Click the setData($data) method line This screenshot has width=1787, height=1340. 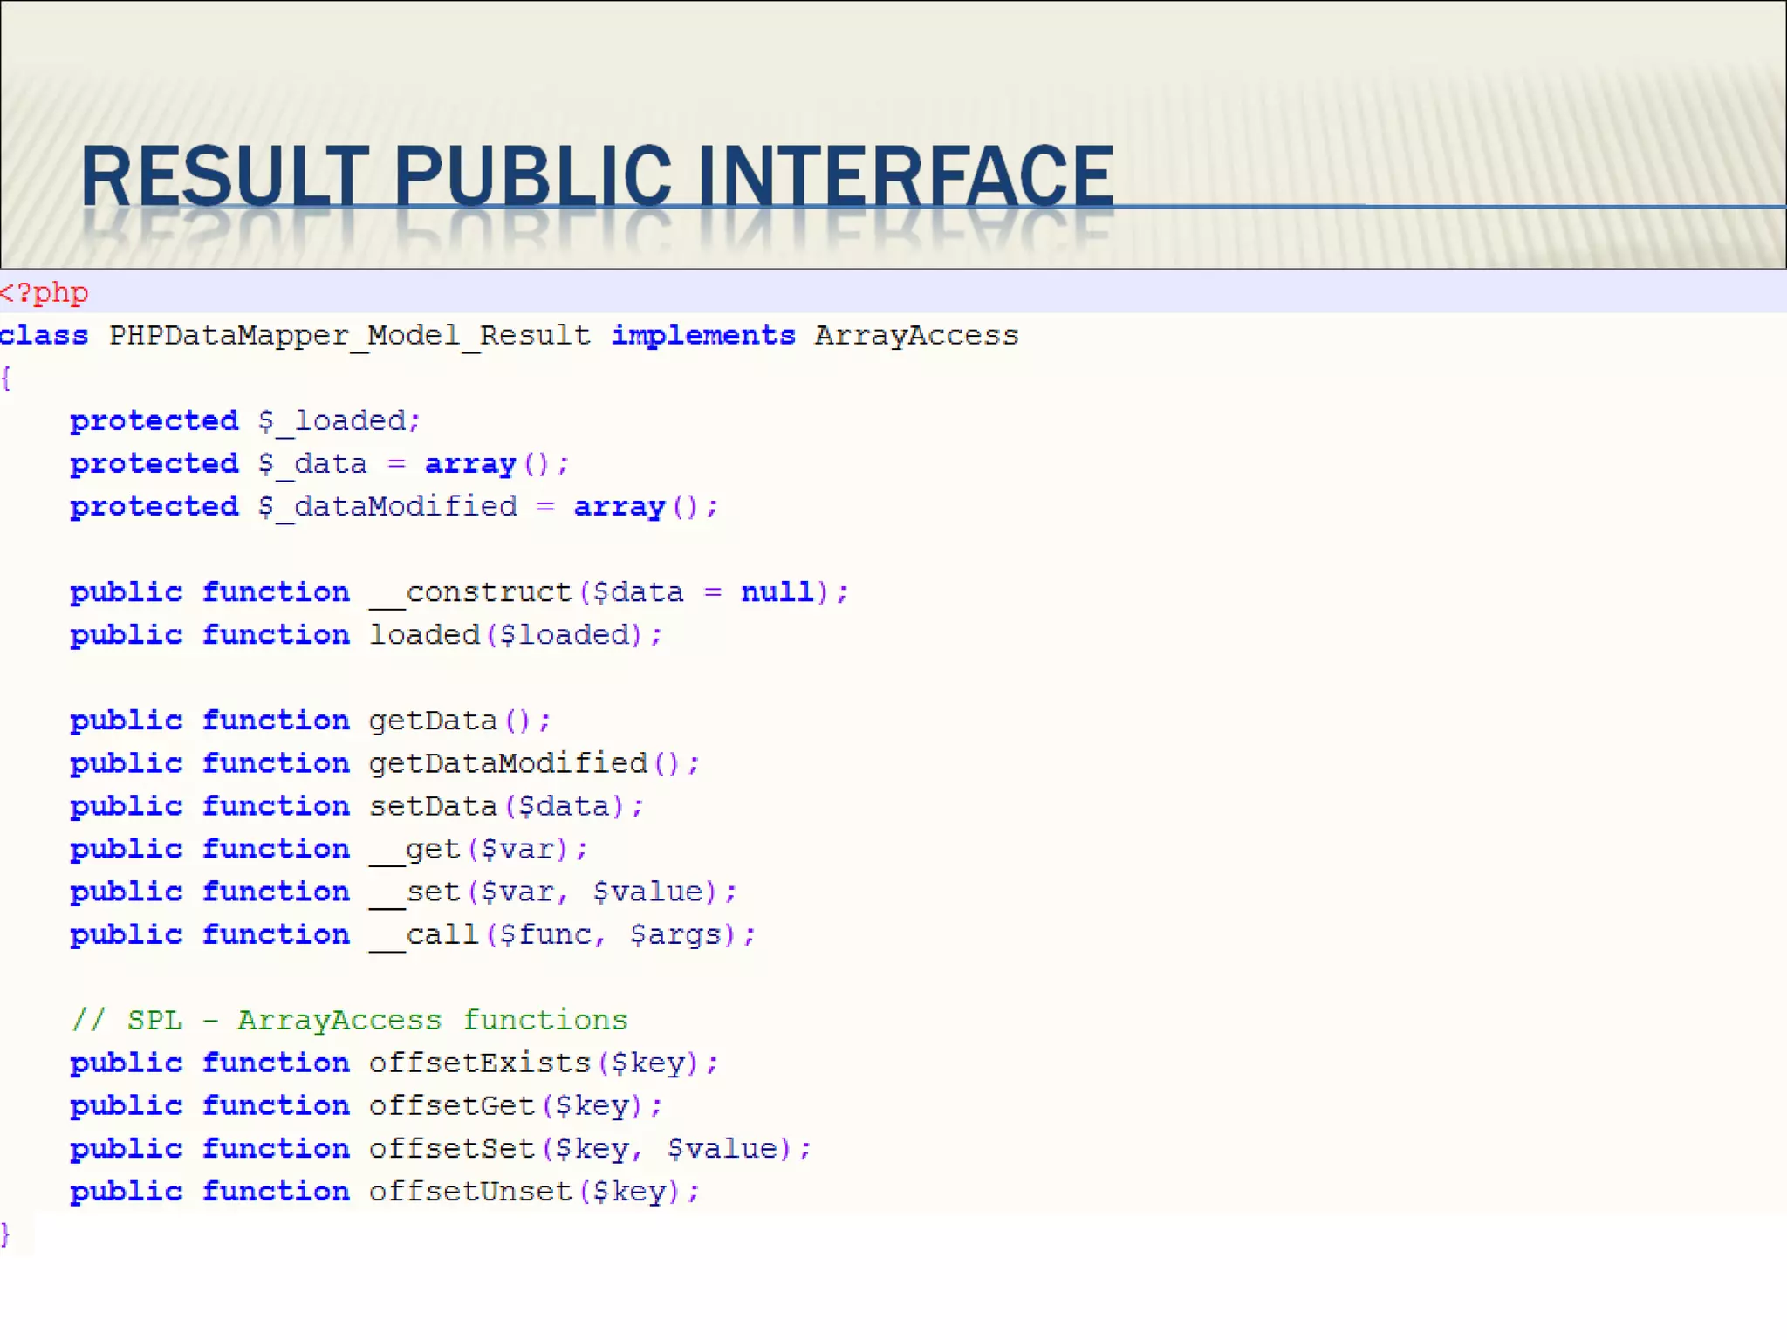click(x=357, y=806)
